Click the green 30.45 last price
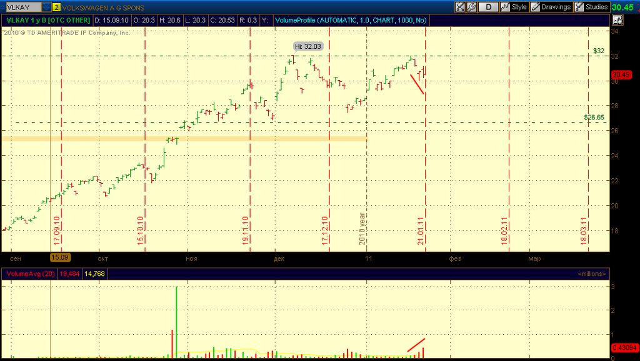Viewport: 640px width, 361px height. 623,8
